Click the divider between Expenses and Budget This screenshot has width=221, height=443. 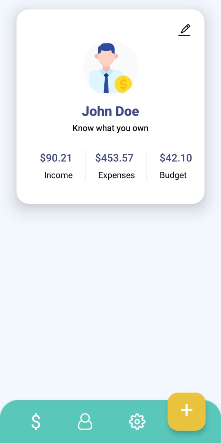(x=147, y=166)
